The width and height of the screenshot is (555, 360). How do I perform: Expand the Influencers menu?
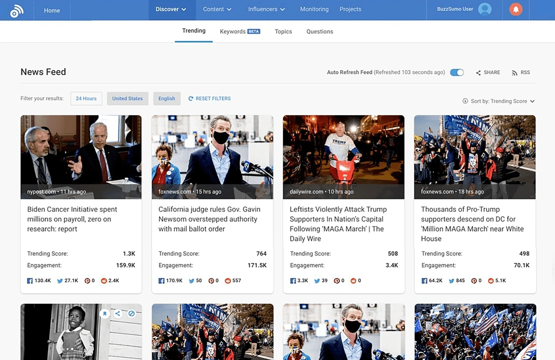tap(266, 9)
